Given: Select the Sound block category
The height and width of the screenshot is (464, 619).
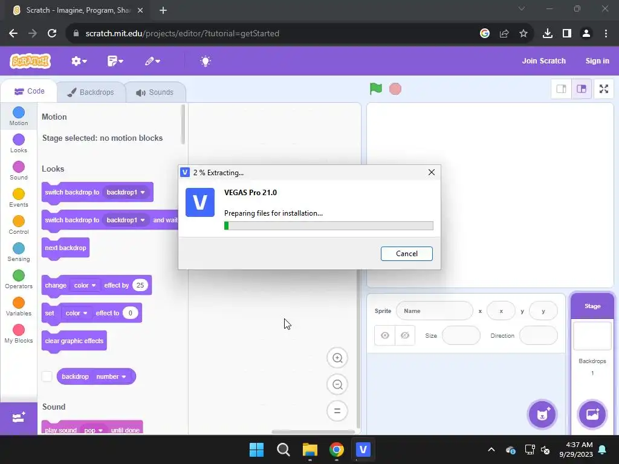Looking at the screenshot, I should tap(19, 170).
